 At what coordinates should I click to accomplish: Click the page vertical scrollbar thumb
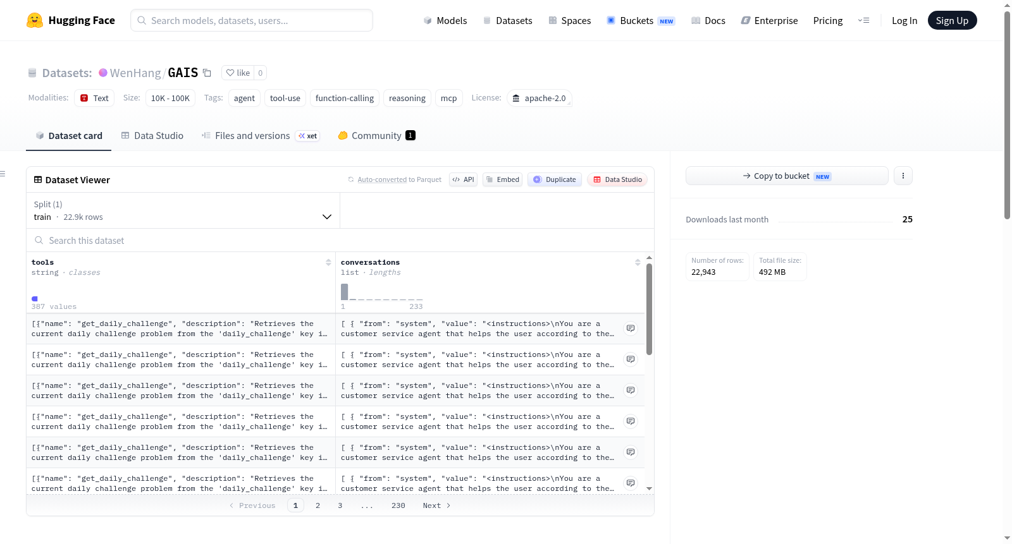pyautogui.click(x=1007, y=114)
